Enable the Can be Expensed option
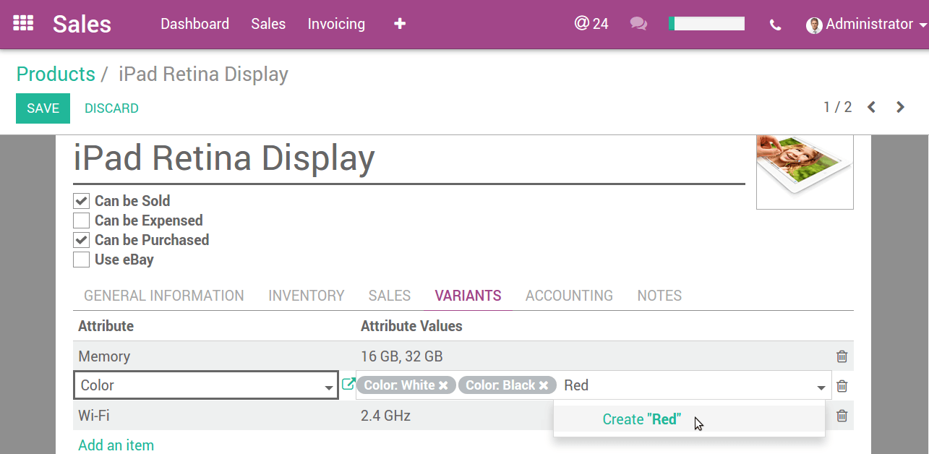The image size is (929, 454). [81, 220]
